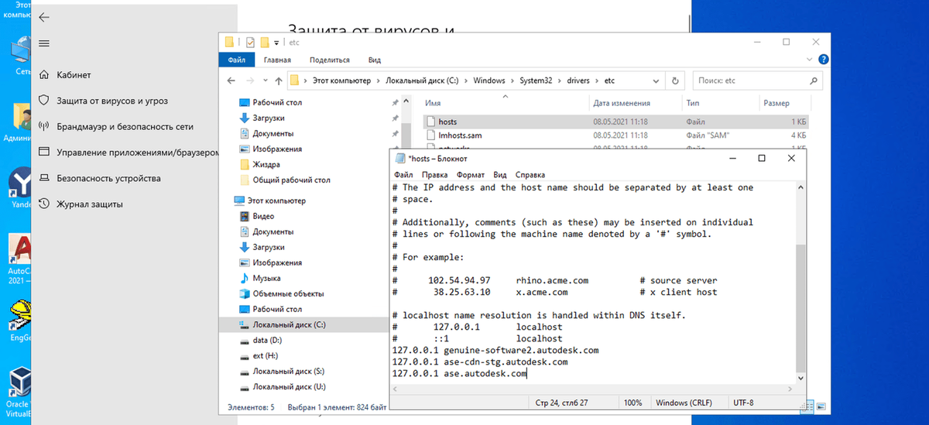The width and height of the screenshot is (929, 425).
Task: Select Локальный диск (U:) in navigation pane
Action: [289, 386]
